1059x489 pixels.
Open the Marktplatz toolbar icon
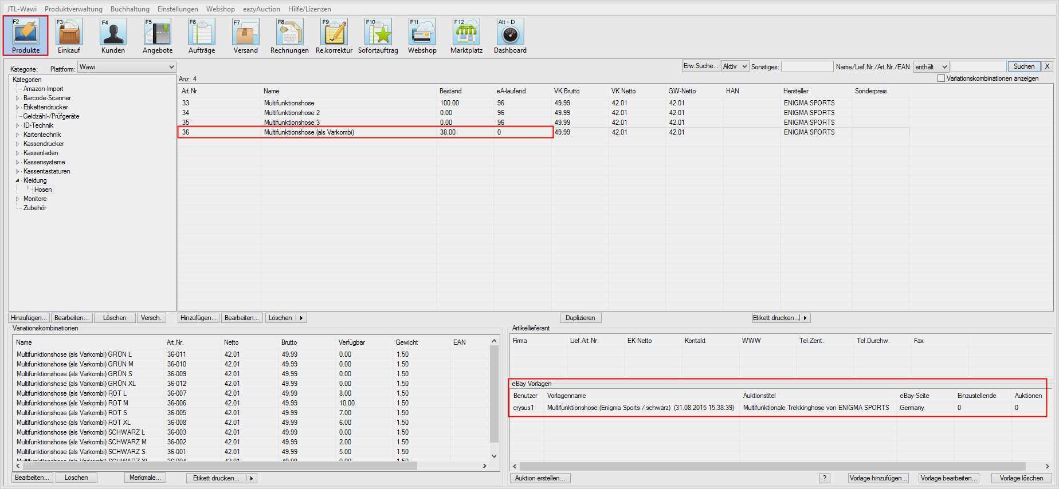coord(466,36)
